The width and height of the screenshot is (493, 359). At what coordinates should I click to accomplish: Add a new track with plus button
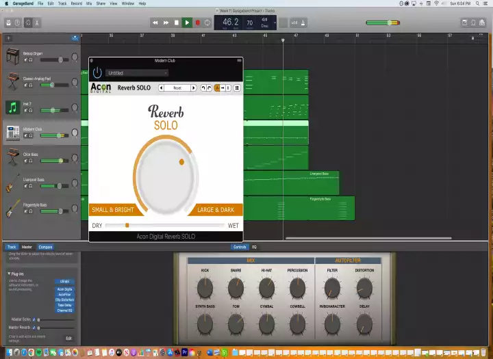click(x=8, y=38)
